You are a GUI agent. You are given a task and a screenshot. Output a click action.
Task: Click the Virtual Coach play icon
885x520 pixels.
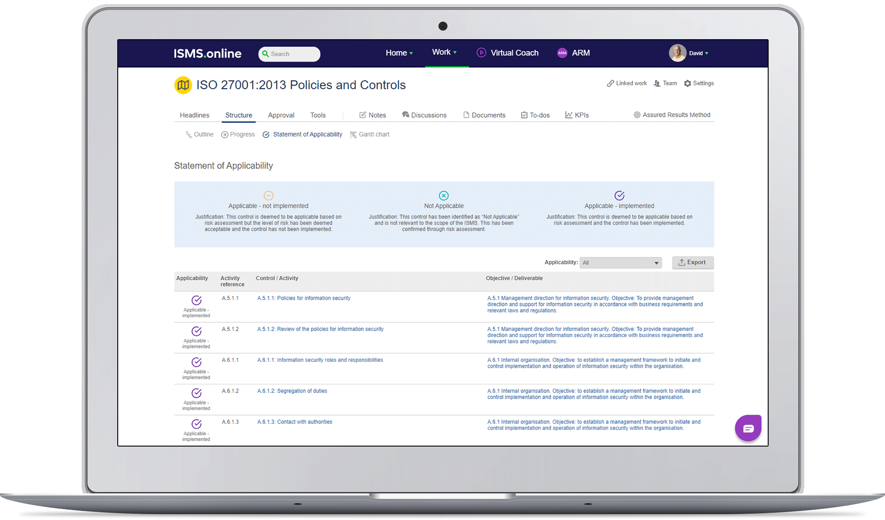pyautogui.click(x=481, y=53)
